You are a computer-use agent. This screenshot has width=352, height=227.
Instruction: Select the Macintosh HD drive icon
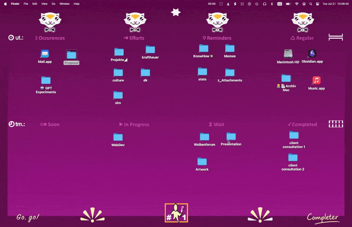pos(288,54)
